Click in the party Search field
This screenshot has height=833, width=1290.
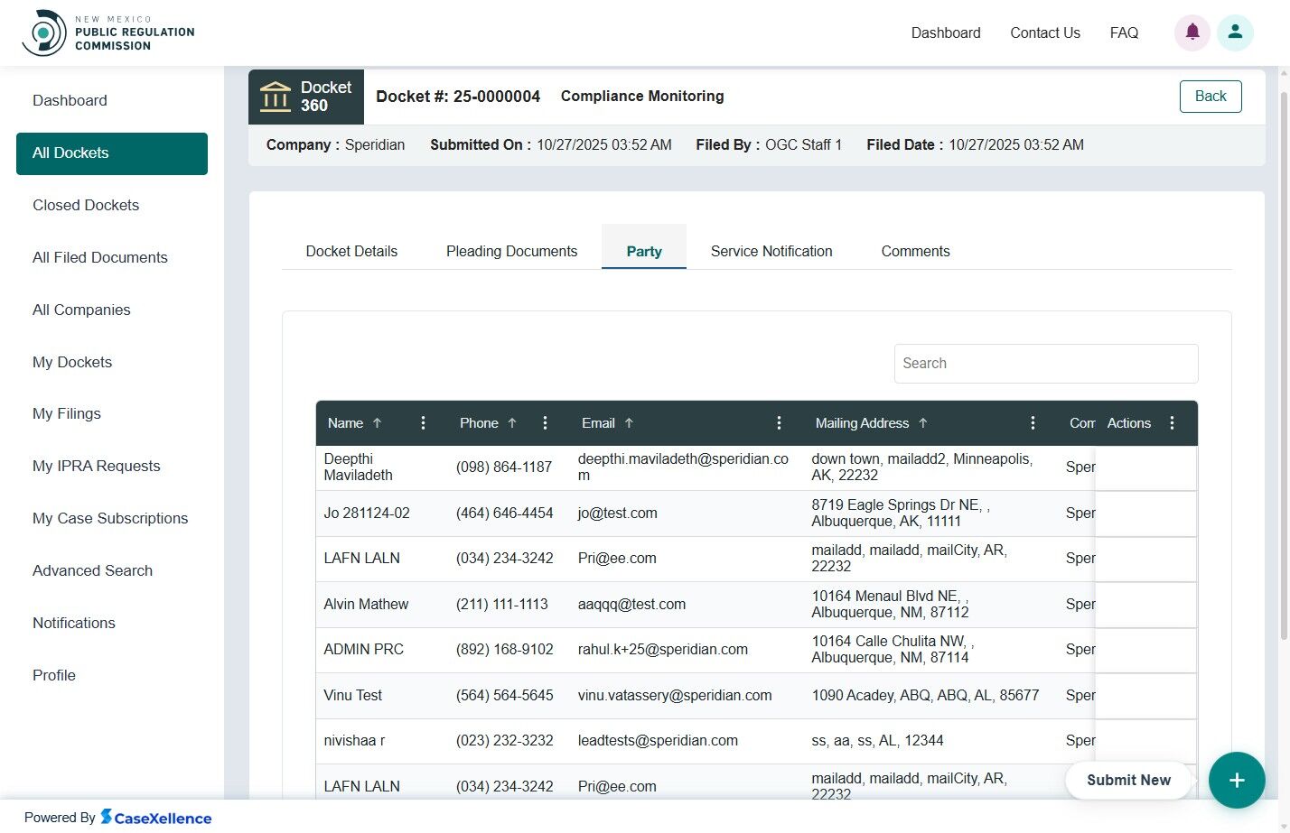coord(1045,364)
